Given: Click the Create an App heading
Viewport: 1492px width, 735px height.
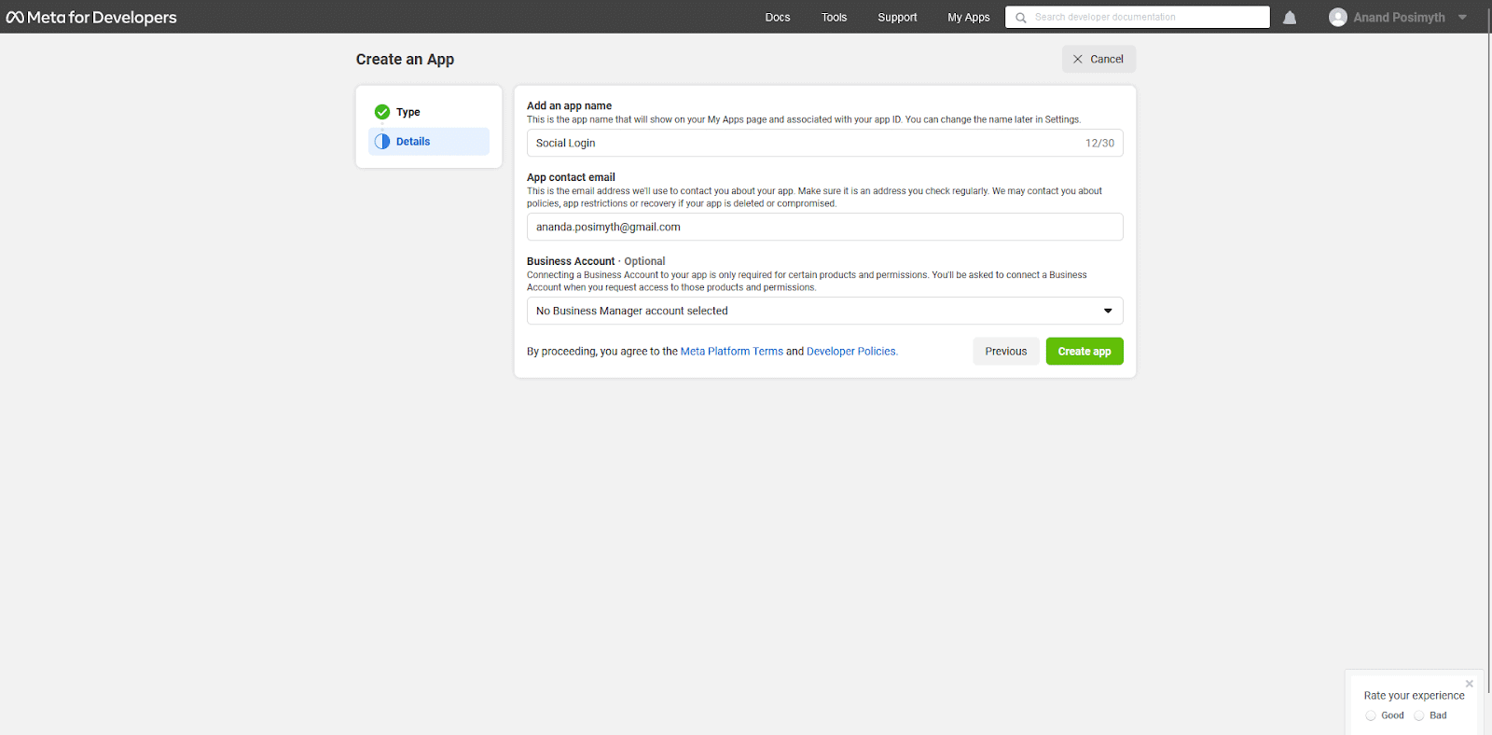Looking at the screenshot, I should click(405, 59).
